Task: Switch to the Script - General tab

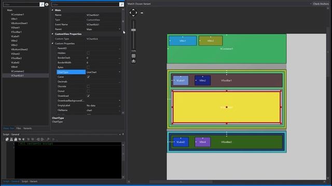Action: pyautogui.click(x=11, y=181)
